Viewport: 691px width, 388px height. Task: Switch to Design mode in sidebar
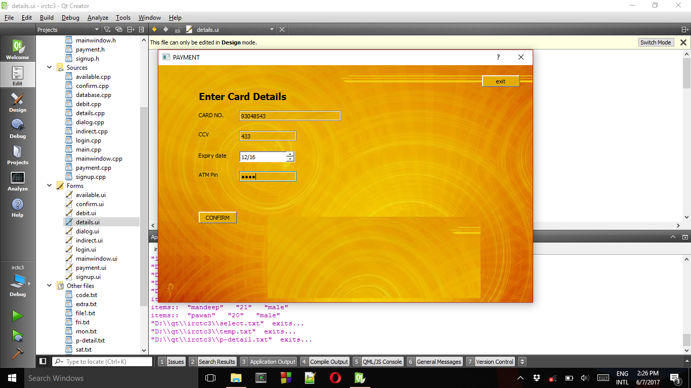coord(17,103)
